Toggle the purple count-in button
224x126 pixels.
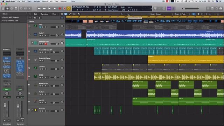pos(169,8)
